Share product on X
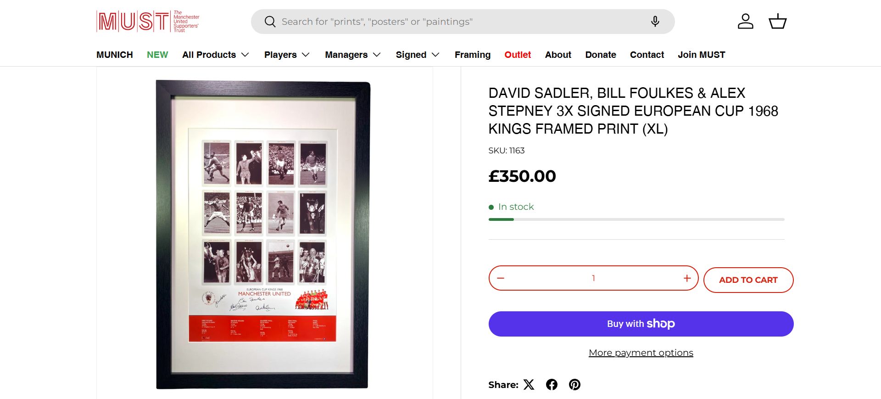This screenshot has width=881, height=399. tap(529, 385)
